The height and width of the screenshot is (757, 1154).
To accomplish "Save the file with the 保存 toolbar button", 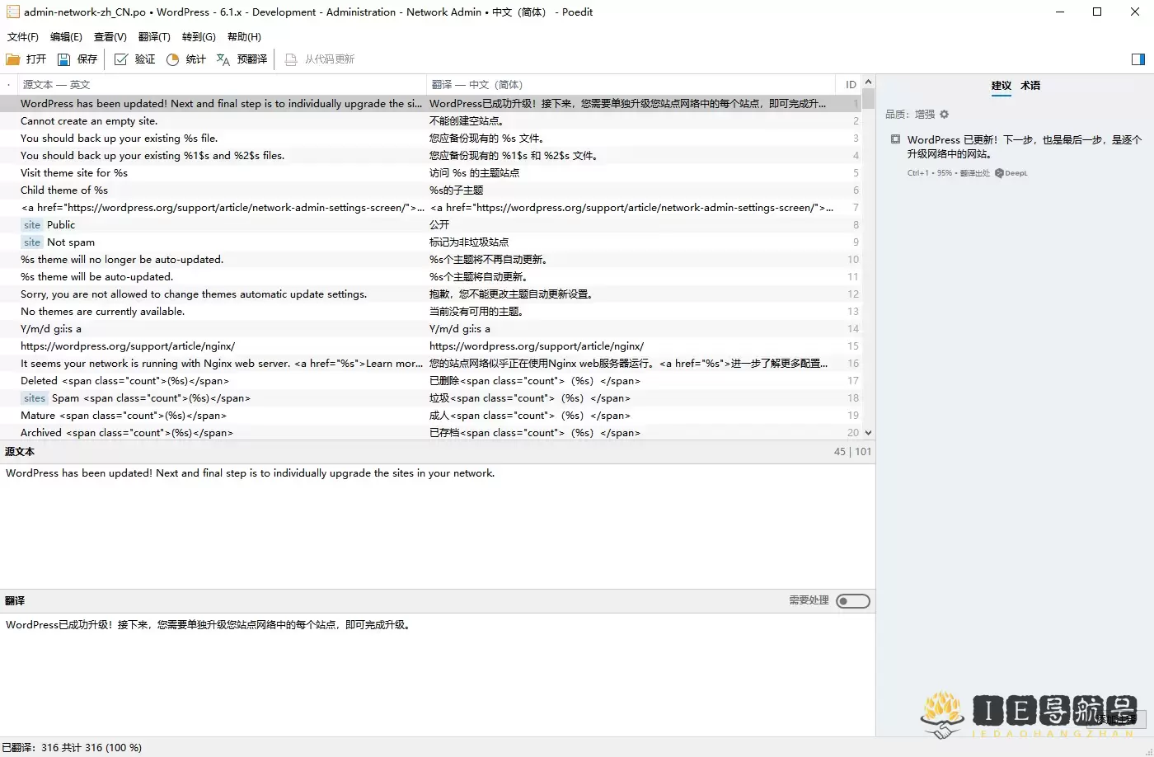I will [x=77, y=59].
